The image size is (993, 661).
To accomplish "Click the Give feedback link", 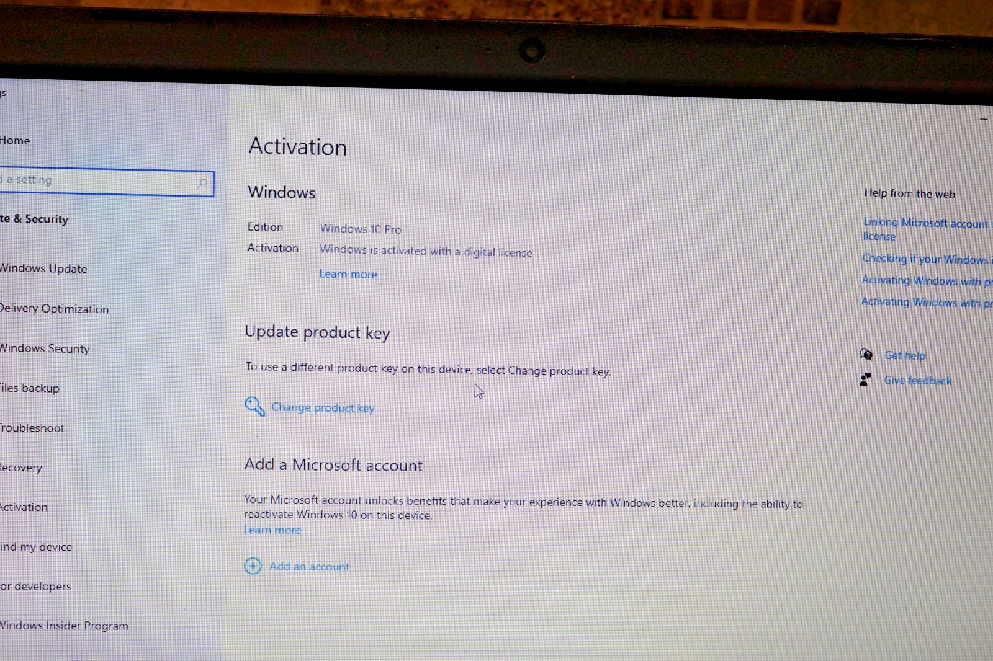I will tap(917, 381).
